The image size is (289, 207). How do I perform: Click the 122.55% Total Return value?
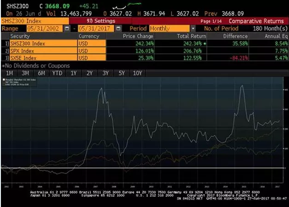pos(192,58)
